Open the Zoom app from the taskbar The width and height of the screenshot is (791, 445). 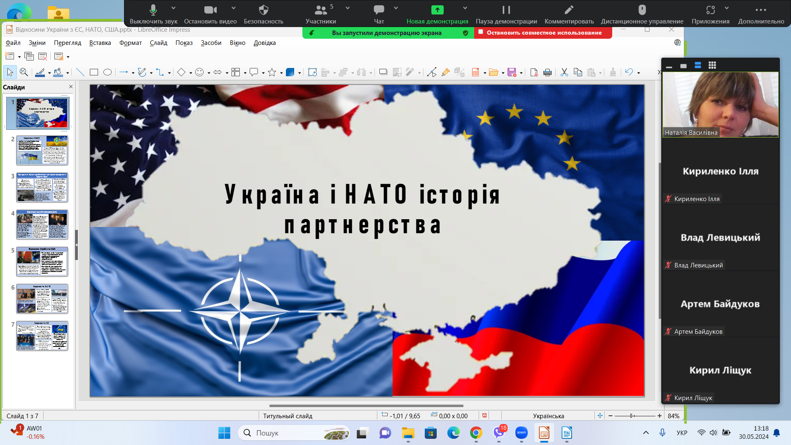click(522, 433)
